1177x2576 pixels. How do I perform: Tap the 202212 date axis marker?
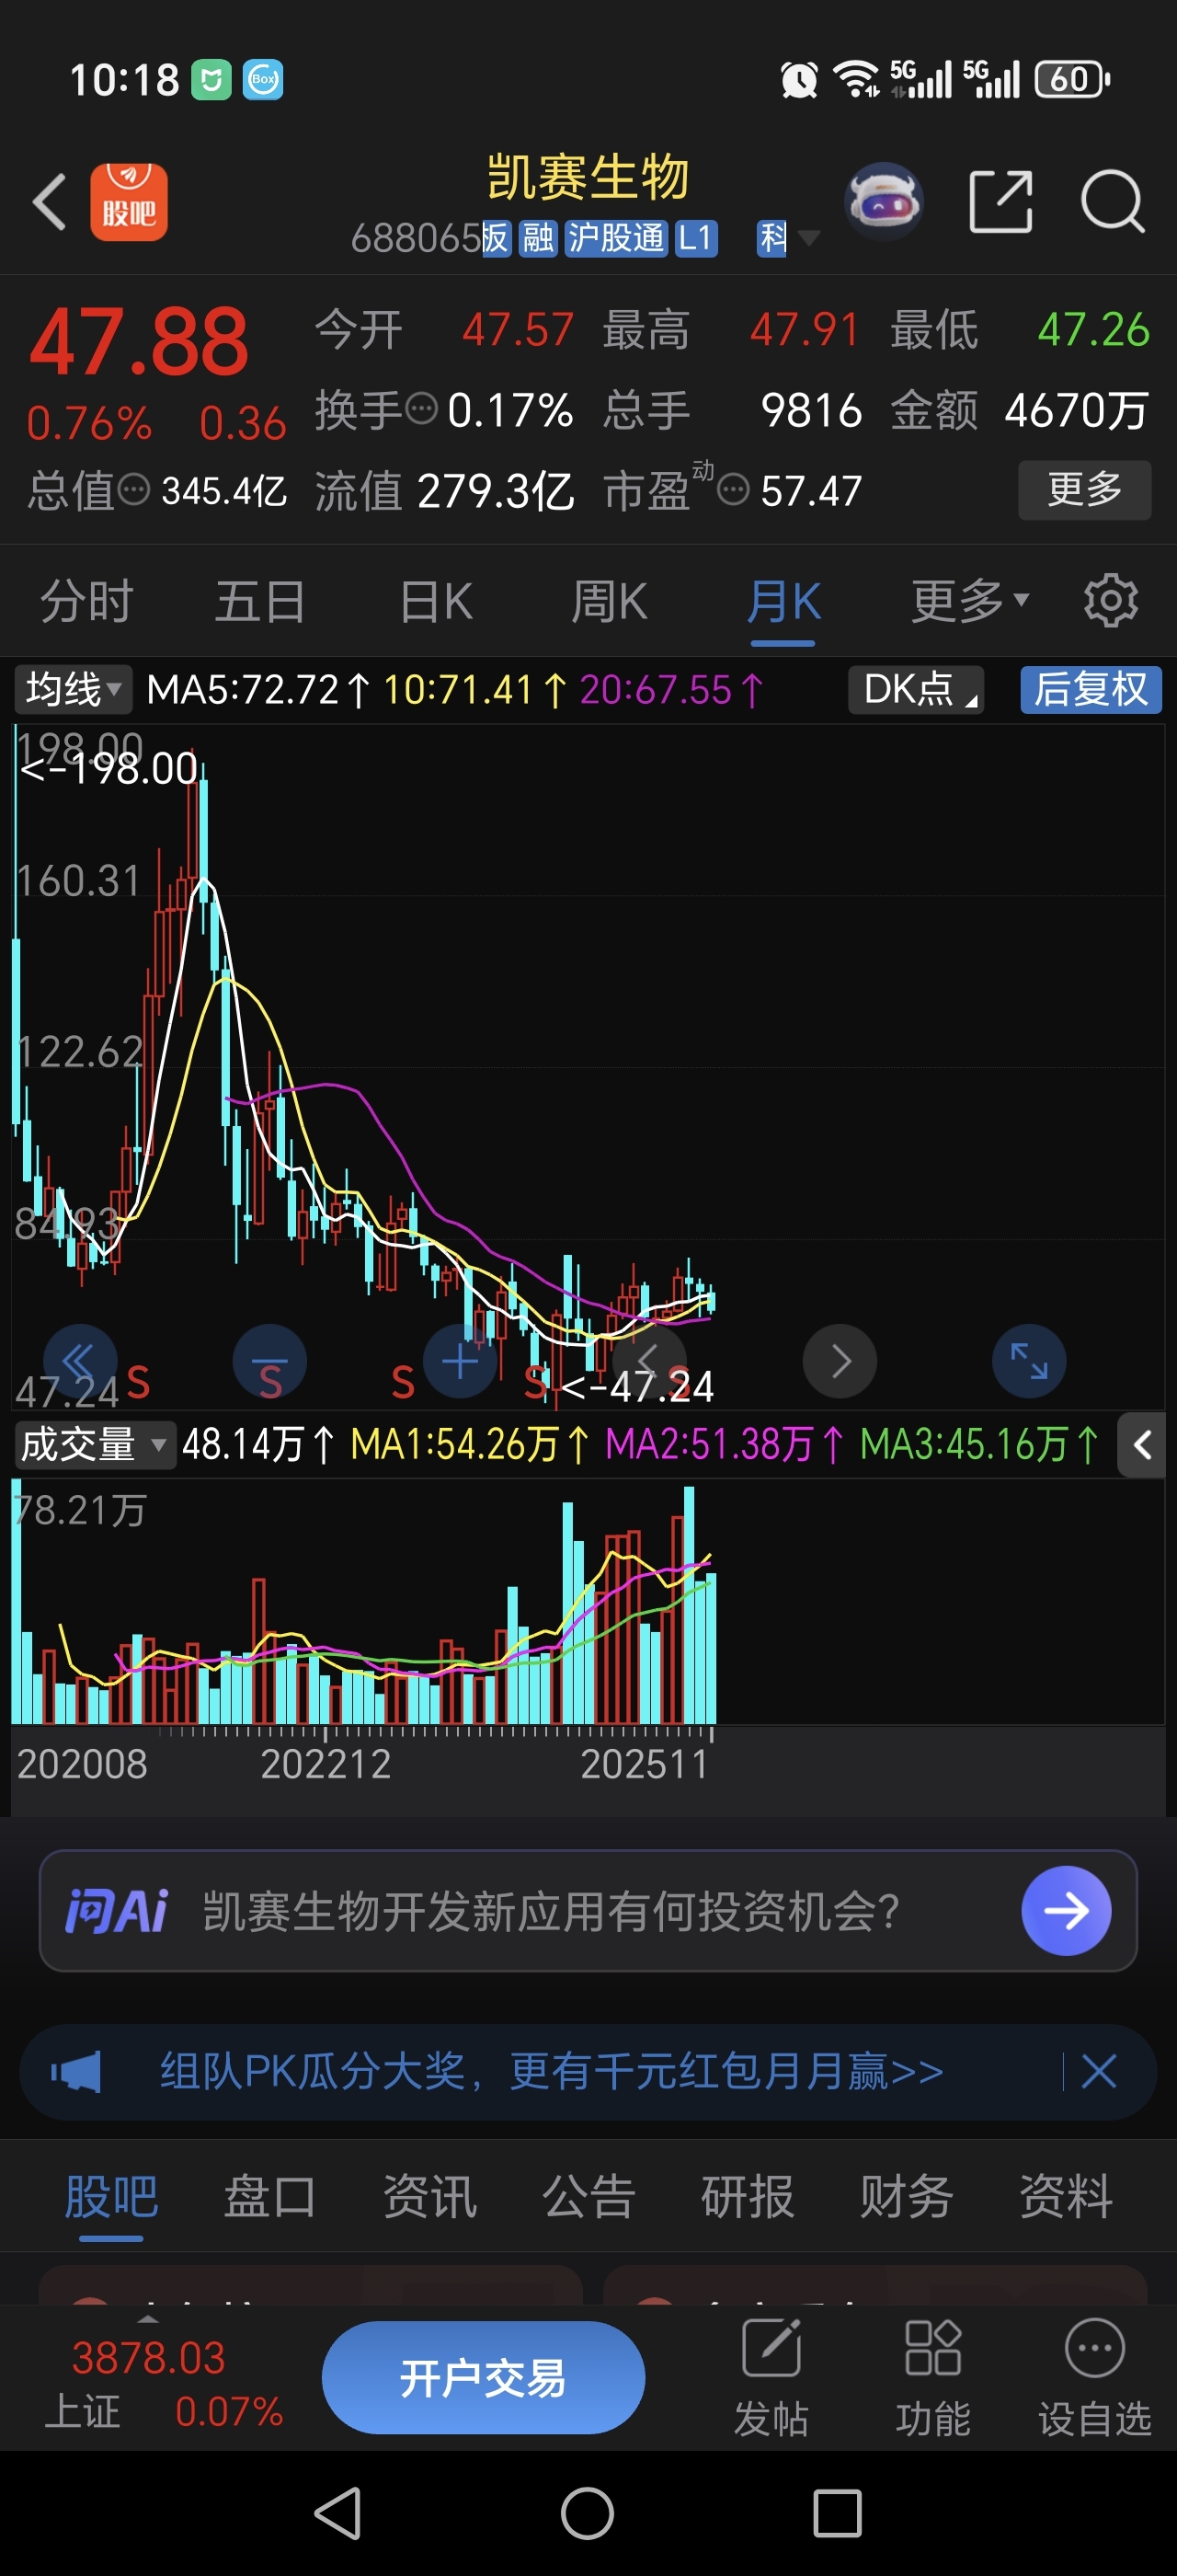point(326,1763)
